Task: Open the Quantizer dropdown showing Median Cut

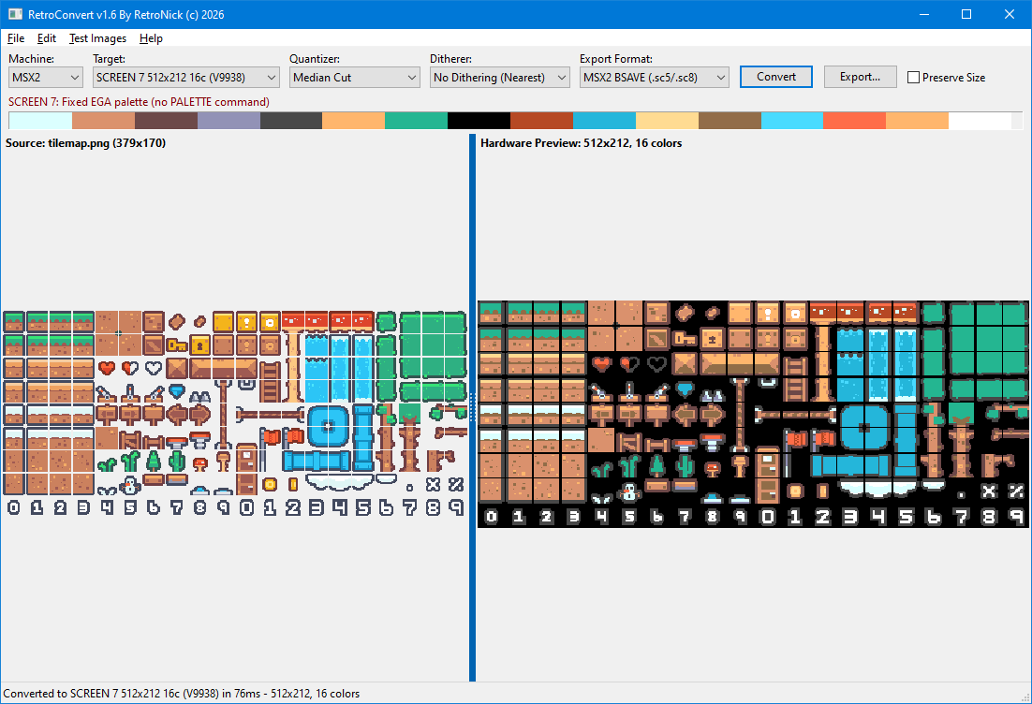Action: click(355, 78)
